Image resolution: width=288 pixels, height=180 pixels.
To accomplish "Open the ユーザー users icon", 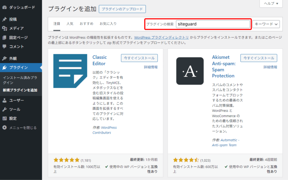I will coord(4,100).
